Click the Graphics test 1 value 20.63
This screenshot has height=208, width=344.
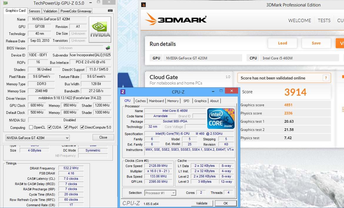click(289, 121)
